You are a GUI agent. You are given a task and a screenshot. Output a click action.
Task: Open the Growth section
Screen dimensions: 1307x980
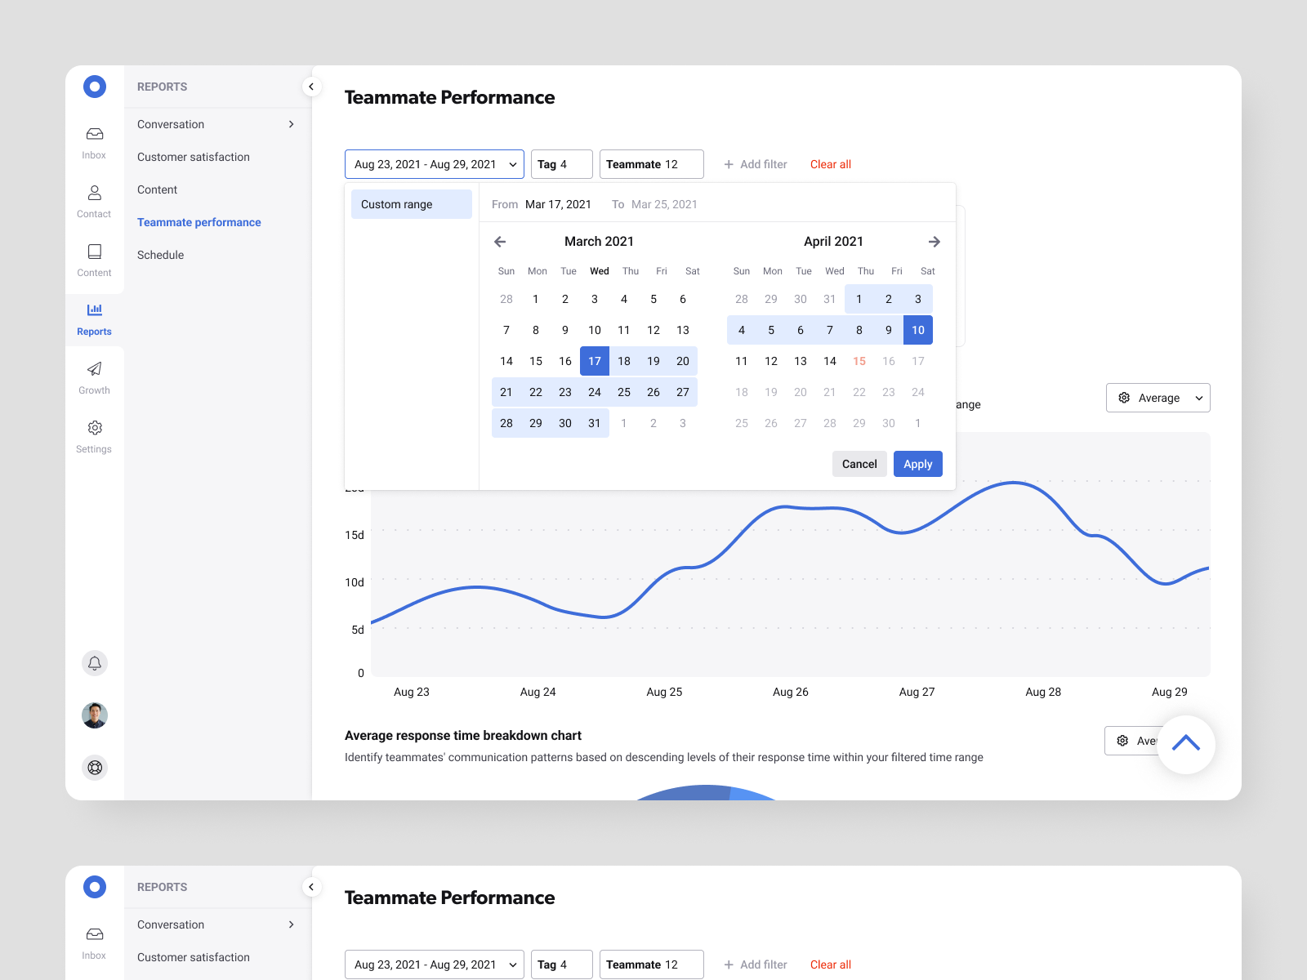click(x=94, y=376)
